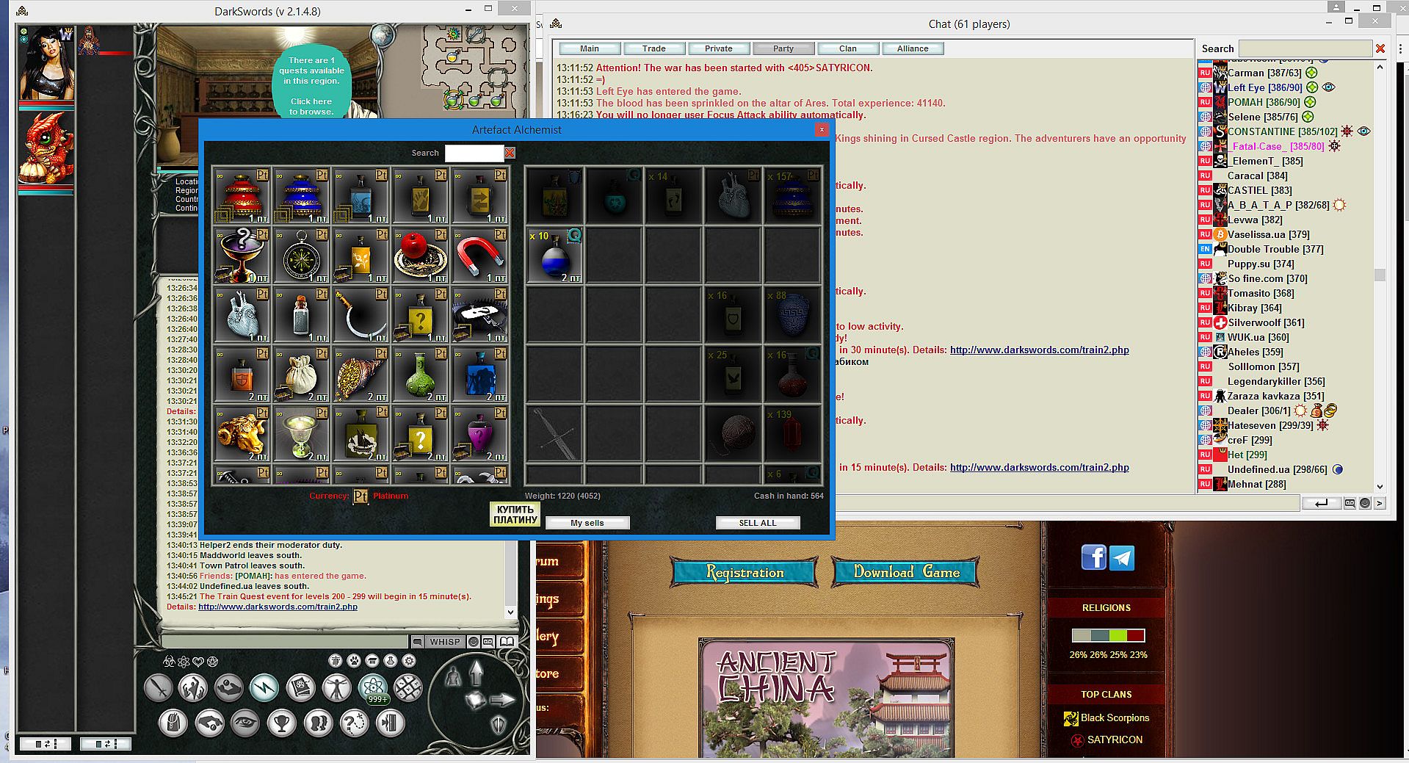Select the sickle item in alchemist shop
Image resolution: width=1409 pixels, height=763 pixels.
(361, 314)
